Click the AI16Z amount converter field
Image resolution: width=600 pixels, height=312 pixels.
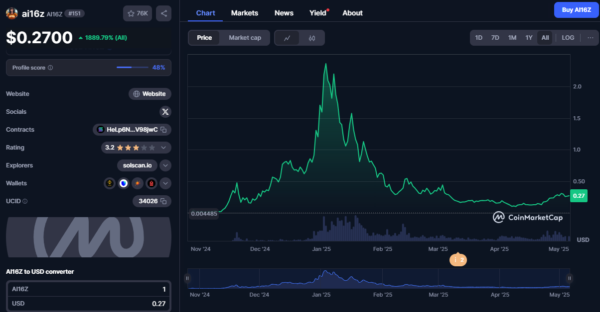[88, 289]
